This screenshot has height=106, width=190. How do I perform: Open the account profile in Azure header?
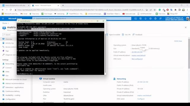(x=177, y=19)
